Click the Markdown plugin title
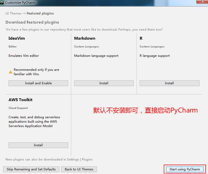Screen dimensions: 208x174 [x=84, y=38]
